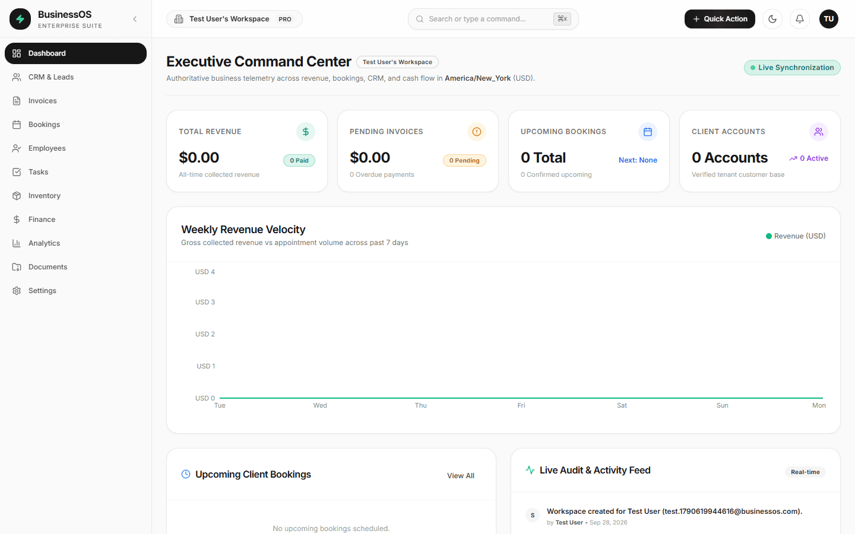Click the alert icon on Pending Invoices card
Viewport: 855px width, 534px height.
point(477,132)
